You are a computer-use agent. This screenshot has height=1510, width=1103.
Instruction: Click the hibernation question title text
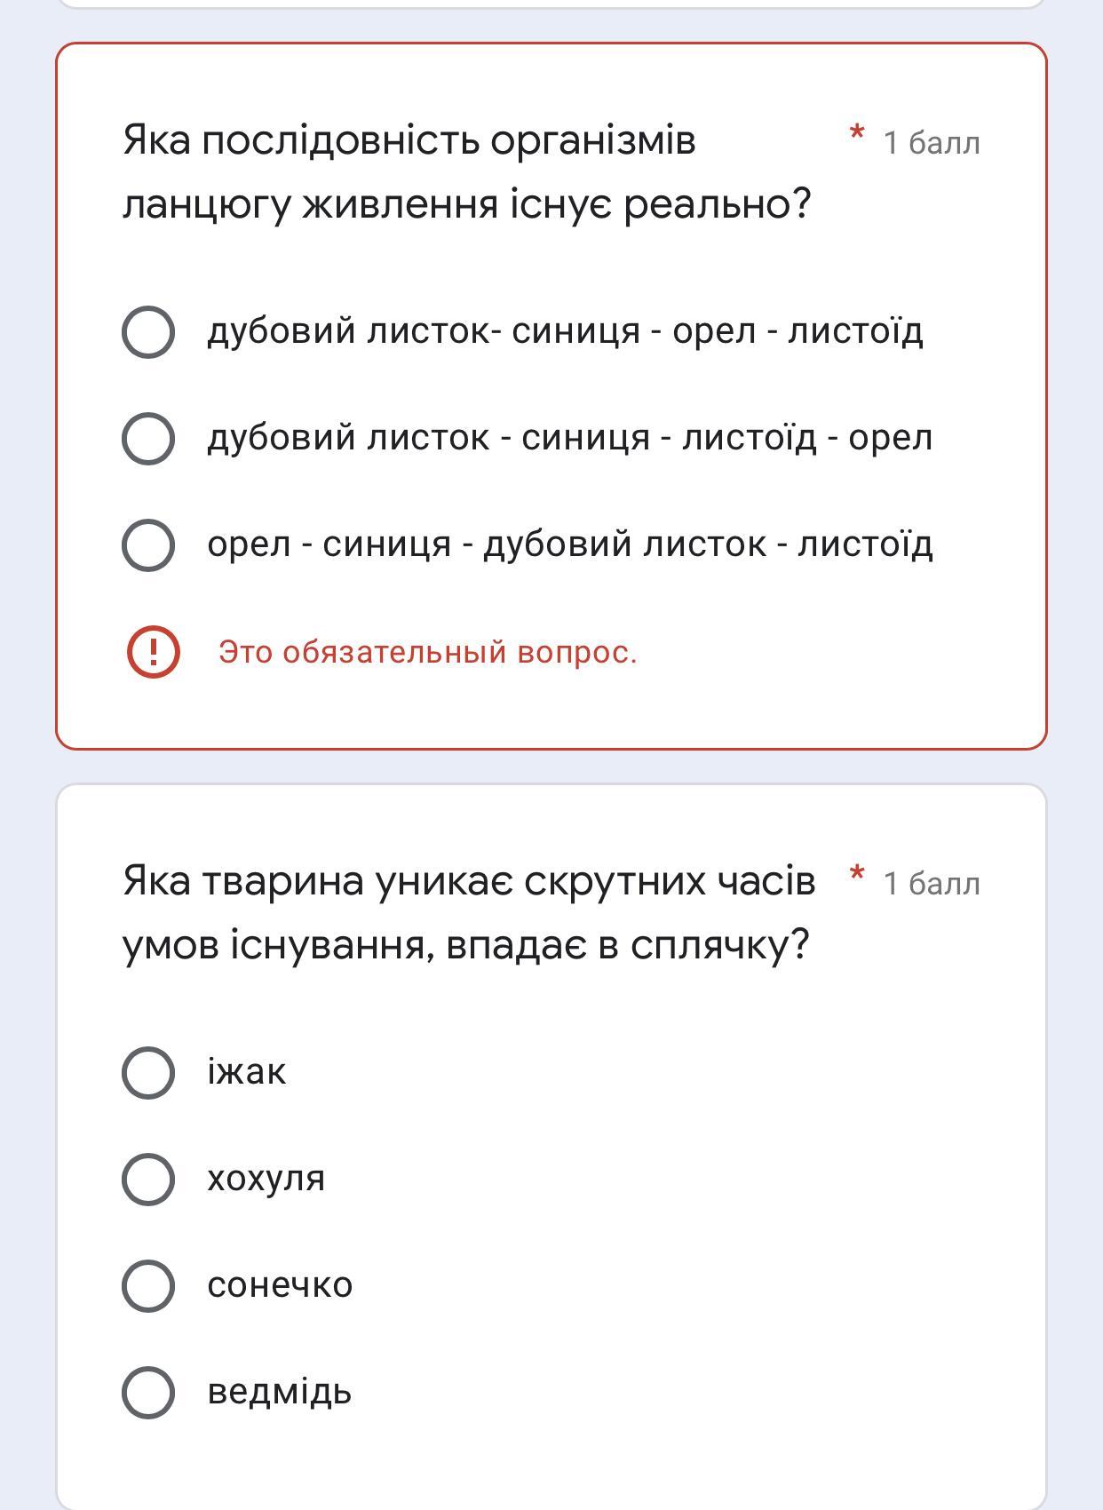coord(468,912)
